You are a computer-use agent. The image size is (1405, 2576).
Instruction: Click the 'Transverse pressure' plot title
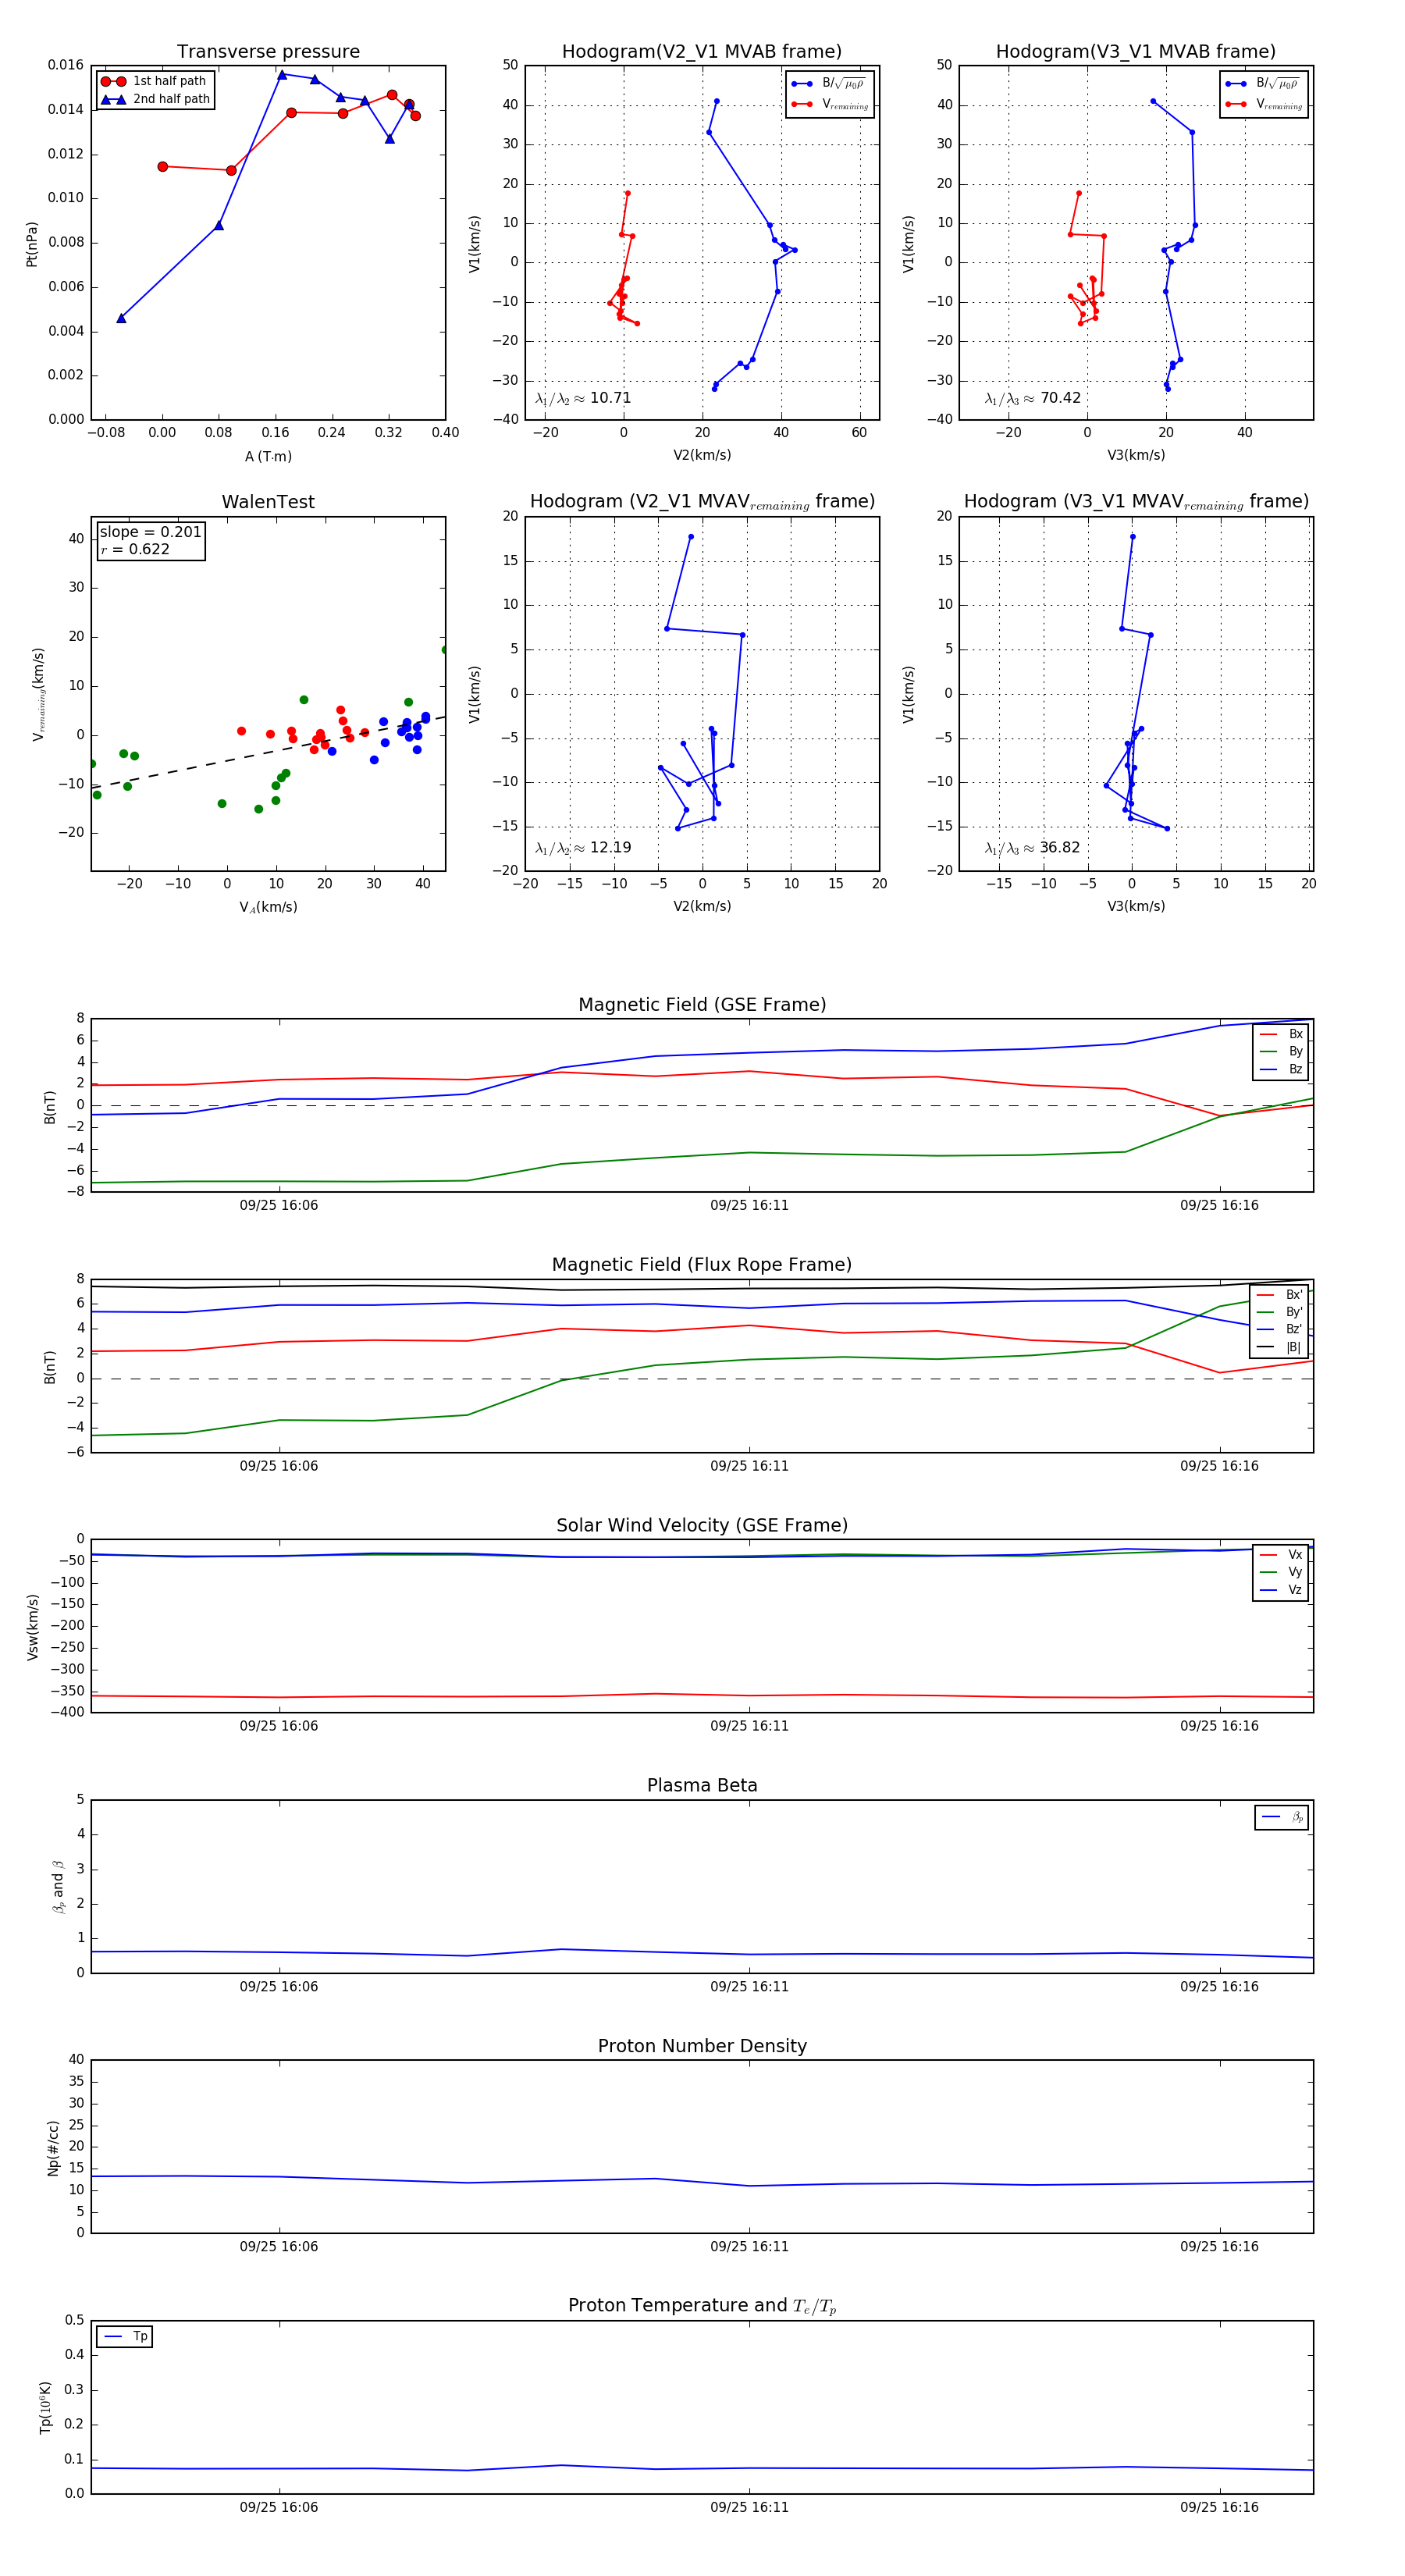point(268,51)
